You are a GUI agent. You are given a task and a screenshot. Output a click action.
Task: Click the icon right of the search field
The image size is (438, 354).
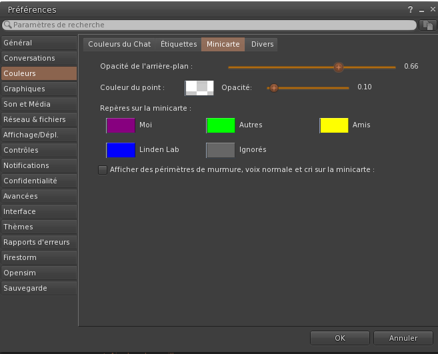(428, 25)
